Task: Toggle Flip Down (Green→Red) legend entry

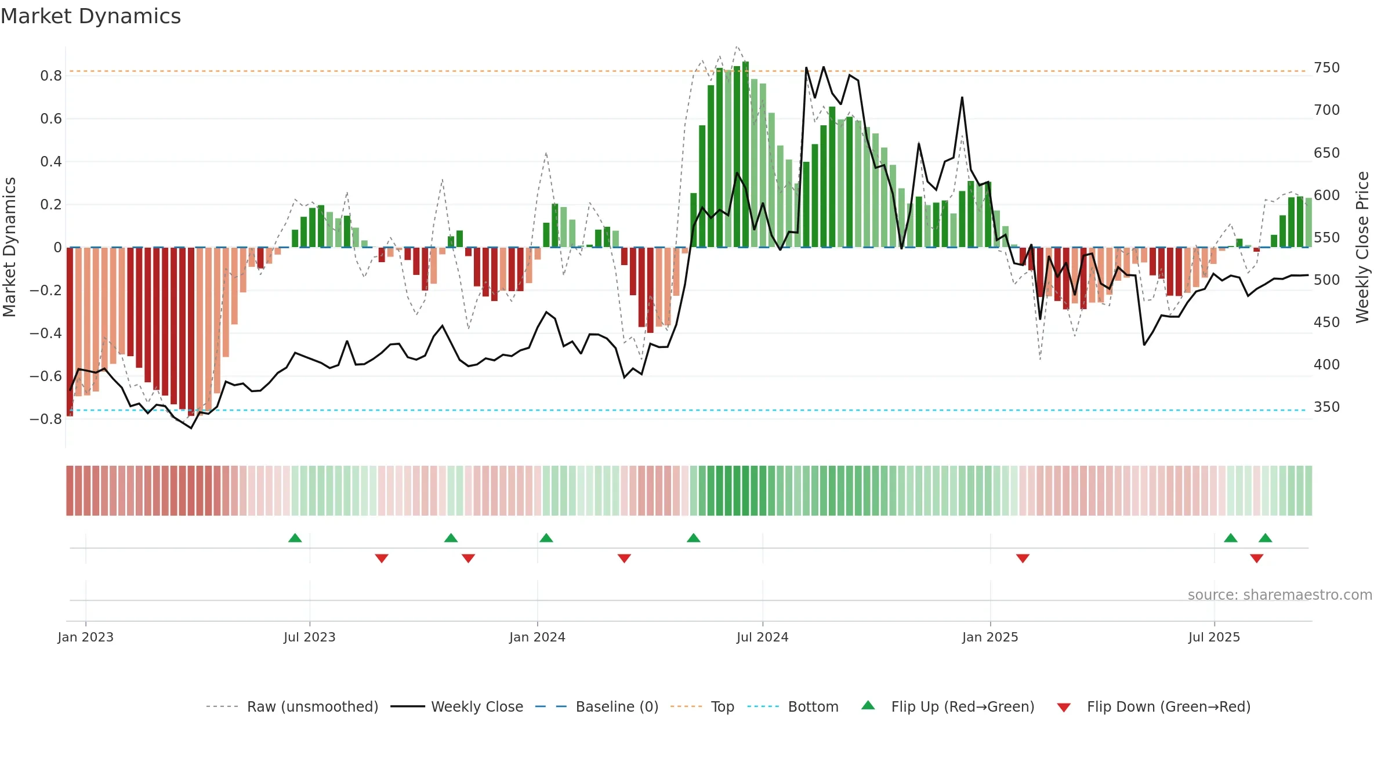Action: click(1153, 706)
